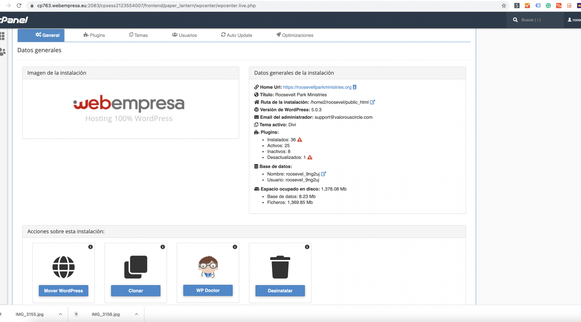Image resolution: width=581 pixels, height=322 pixels.
Task: Click the WP Doctor mascot image
Action: click(x=208, y=267)
